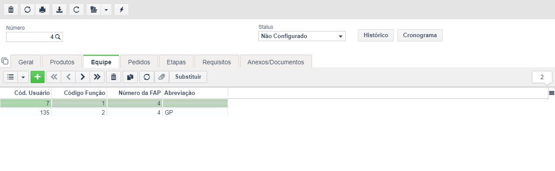Viewport: 555px width, 171px height.
Task: Click the printer icon in top toolbar
Action: tap(43, 10)
